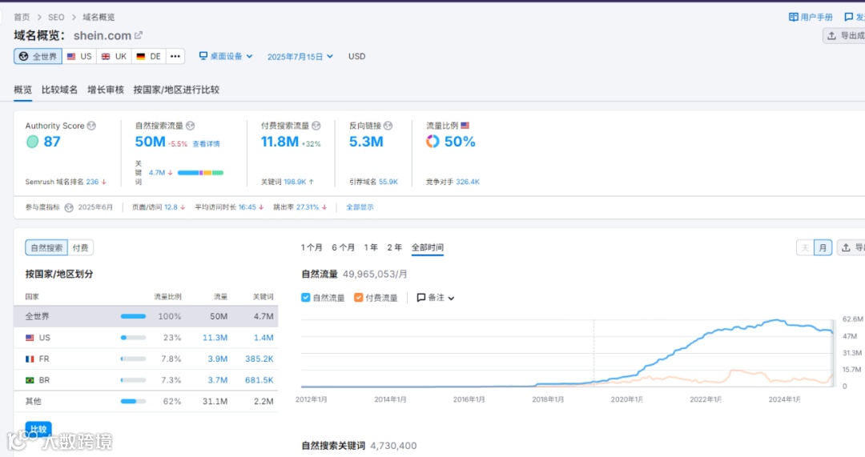The image size is (865, 457).
Task: Click 5.3M backlinks value
Action: pos(366,142)
